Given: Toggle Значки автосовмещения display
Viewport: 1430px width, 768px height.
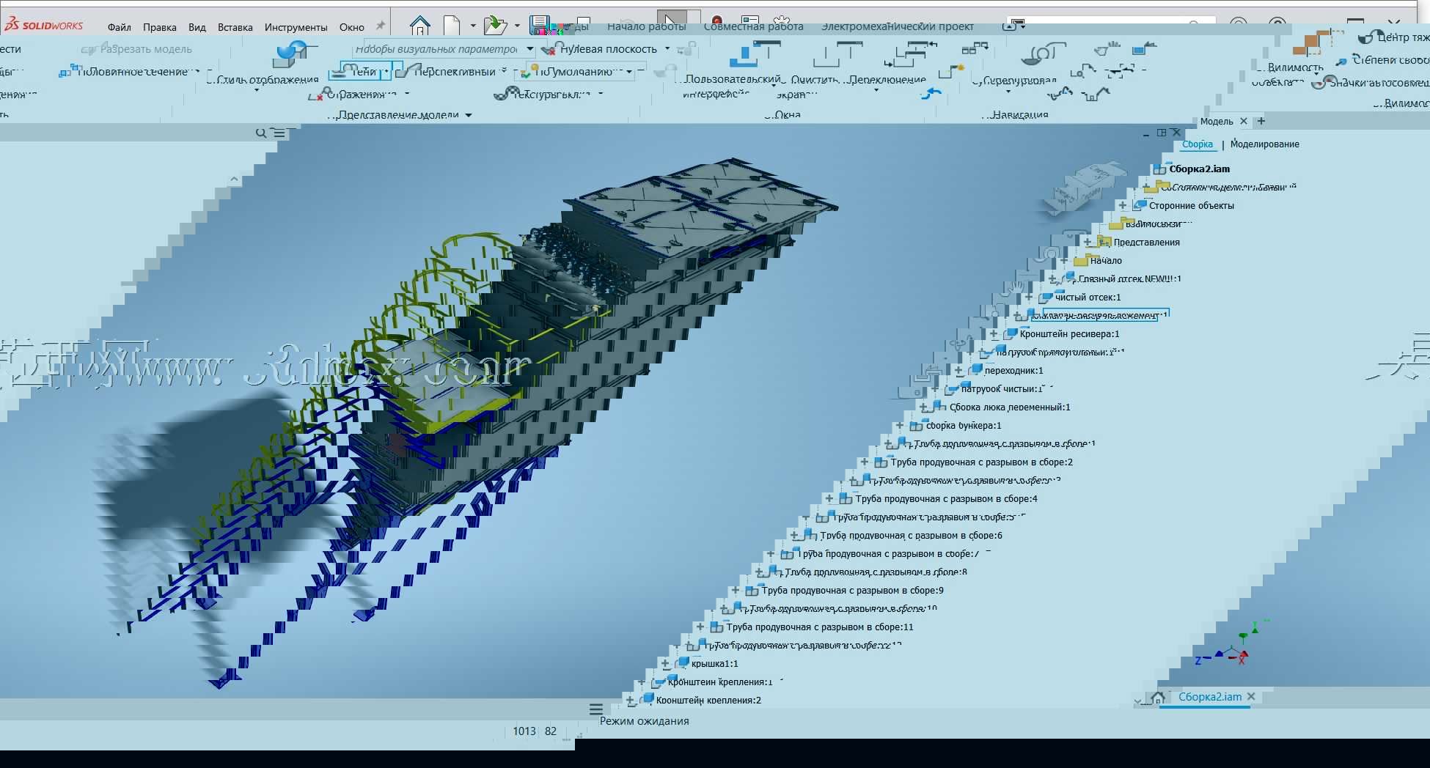Looking at the screenshot, I should 1370,82.
